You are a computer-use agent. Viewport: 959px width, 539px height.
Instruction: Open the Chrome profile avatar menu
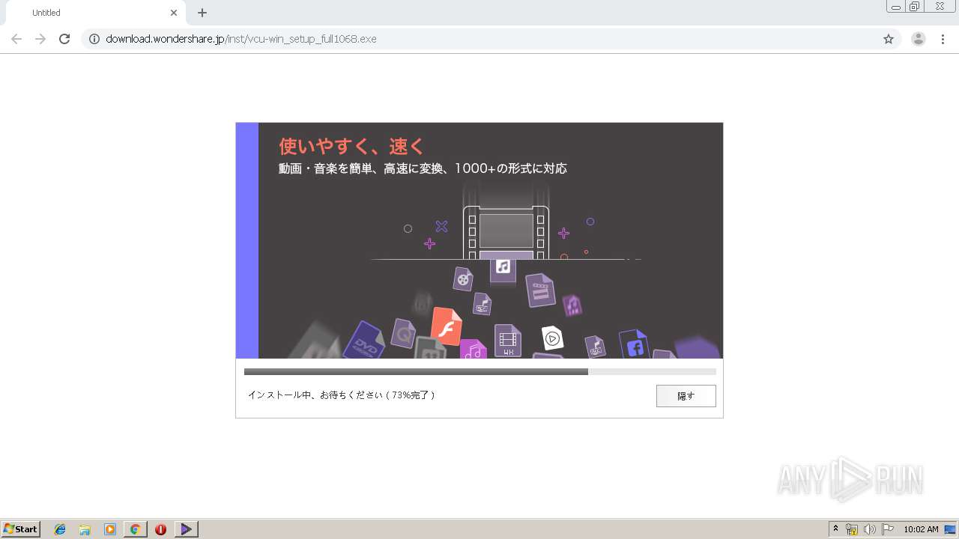coord(919,39)
